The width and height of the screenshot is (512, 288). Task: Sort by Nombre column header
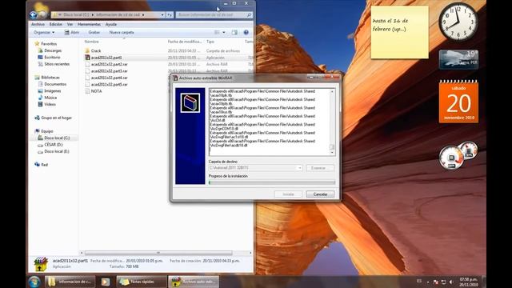(x=91, y=42)
